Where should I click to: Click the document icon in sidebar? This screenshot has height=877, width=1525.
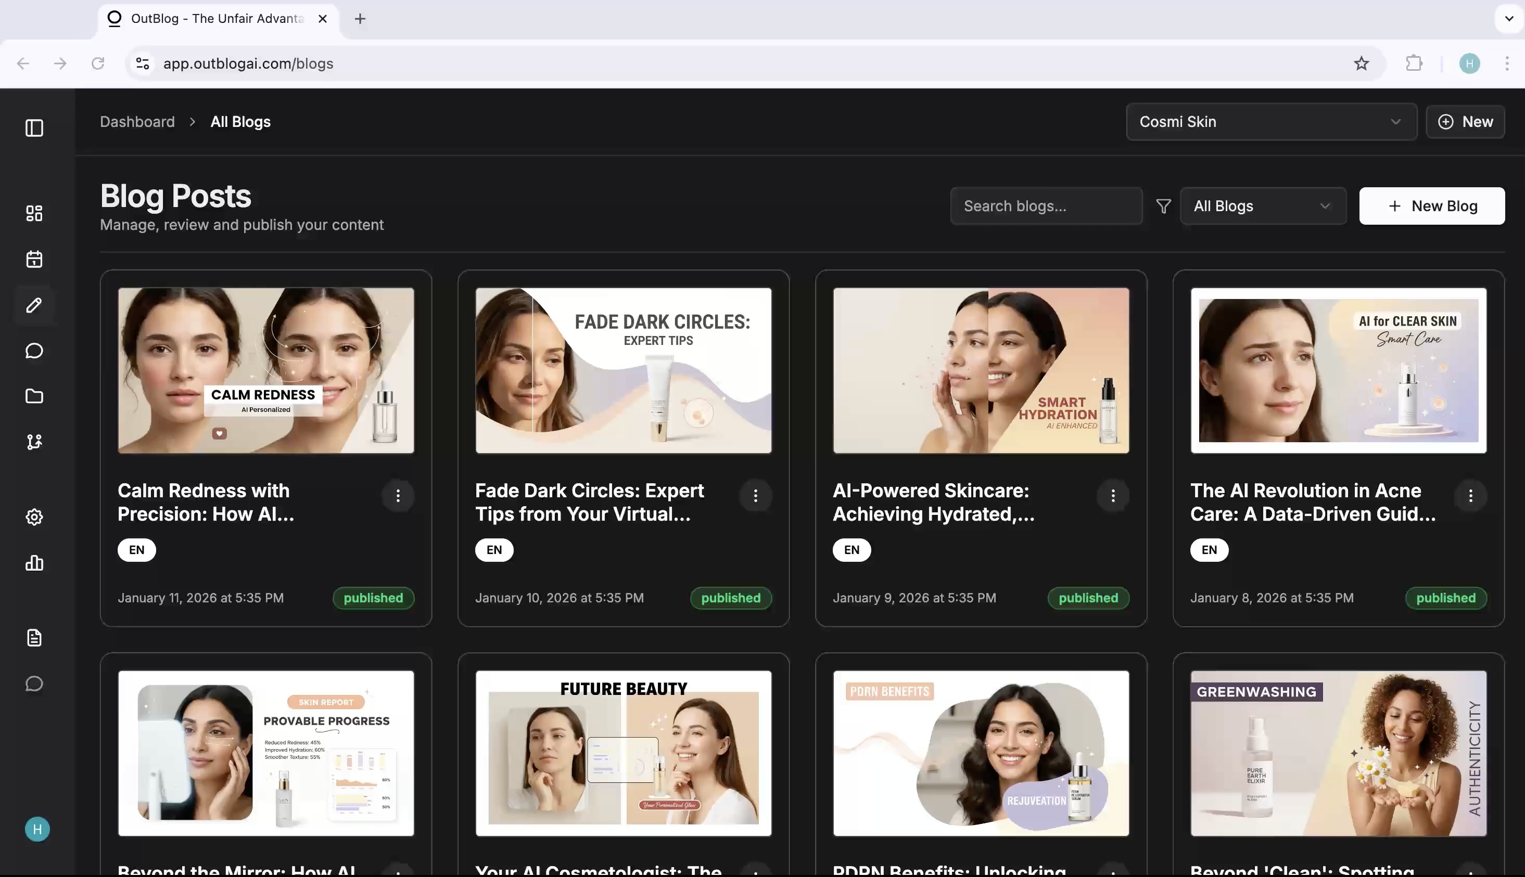(34, 637)
